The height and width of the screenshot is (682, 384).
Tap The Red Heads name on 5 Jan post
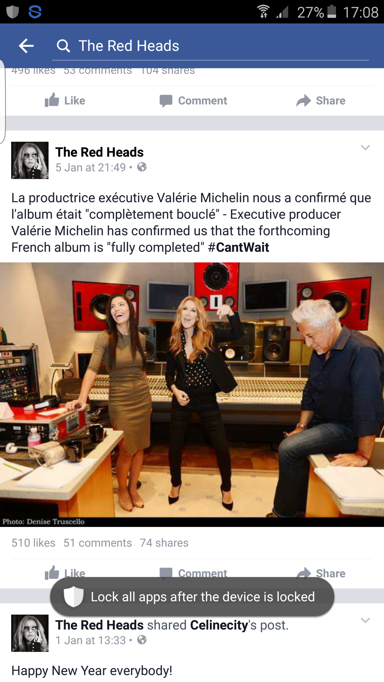(x=99, y=152)
